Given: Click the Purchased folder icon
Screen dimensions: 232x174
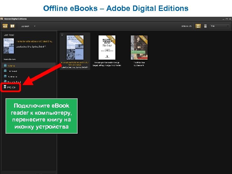Looking at the screenshot, I should [5, 76].
